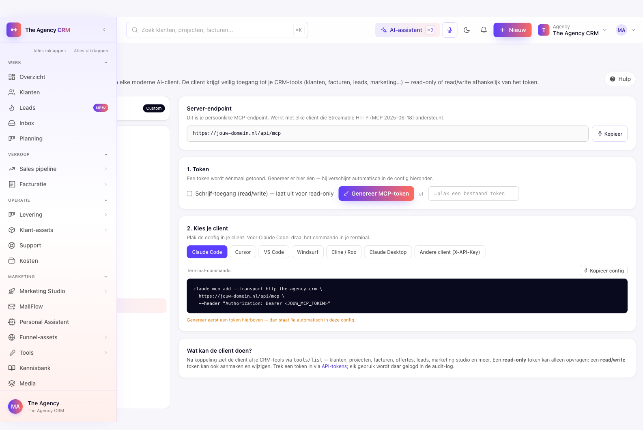Click Alles inklappen link
Image resolution: width=643 pixels, height=430 pixels.
(49, 51)
